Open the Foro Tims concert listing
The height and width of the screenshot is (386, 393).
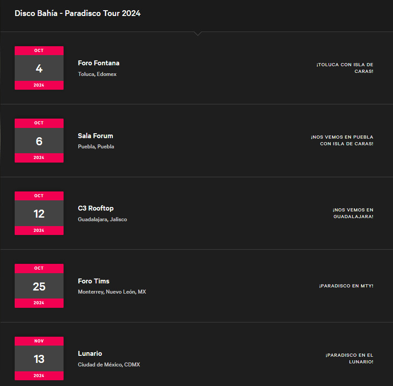point(93,281)
